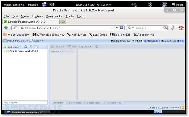Click the muted volume icon
The height and width of the screenshot is (117, 189).
click(x=134, y=5)
